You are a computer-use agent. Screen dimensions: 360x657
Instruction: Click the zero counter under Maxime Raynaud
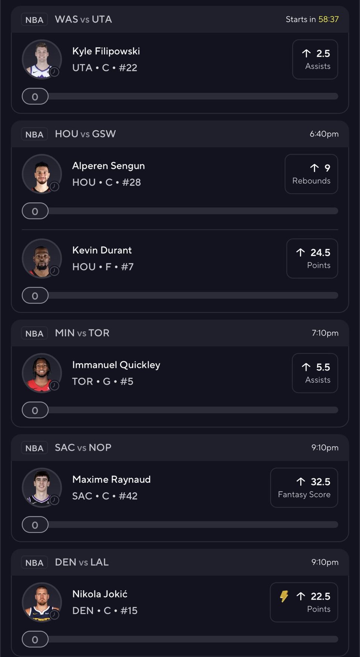[35, 525]
